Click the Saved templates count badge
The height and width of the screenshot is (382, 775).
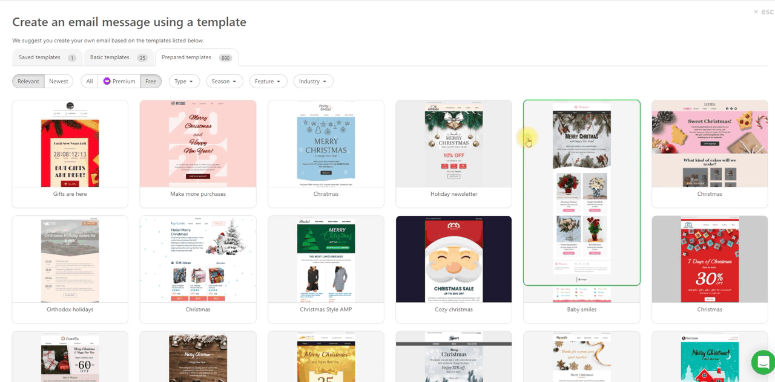(x=72, y=58)
